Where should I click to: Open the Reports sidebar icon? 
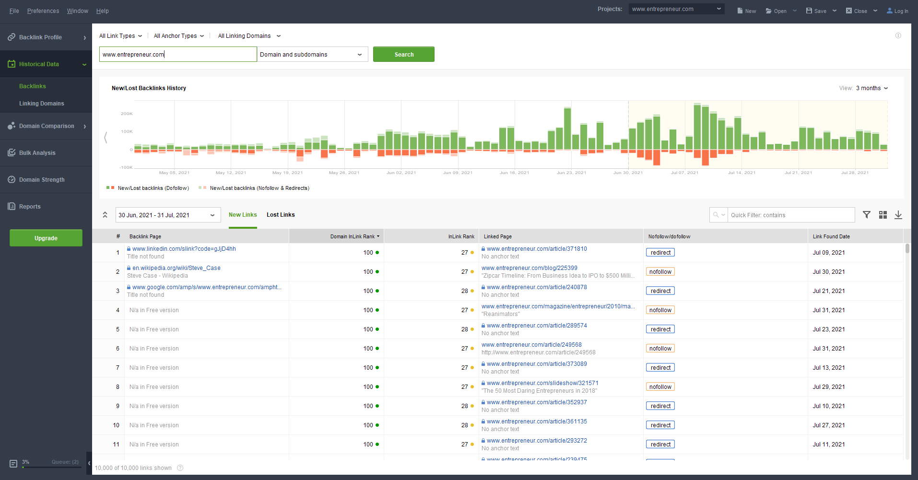pos(12,206)
